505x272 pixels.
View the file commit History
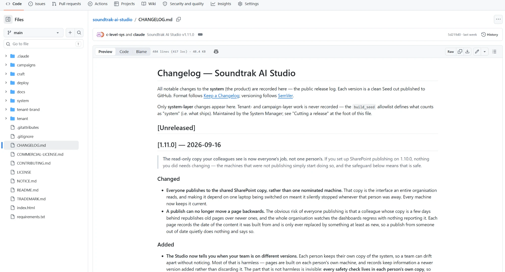pos(490,35)
